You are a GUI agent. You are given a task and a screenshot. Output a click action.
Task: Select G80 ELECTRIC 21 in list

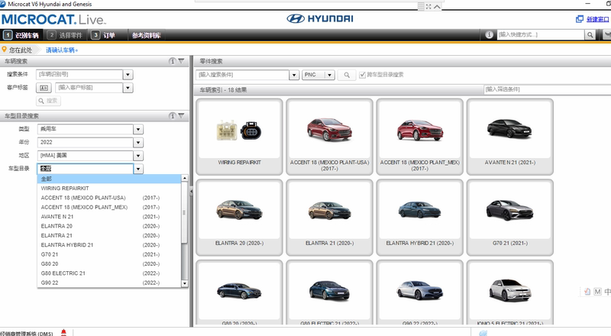[x=109, y=273]
